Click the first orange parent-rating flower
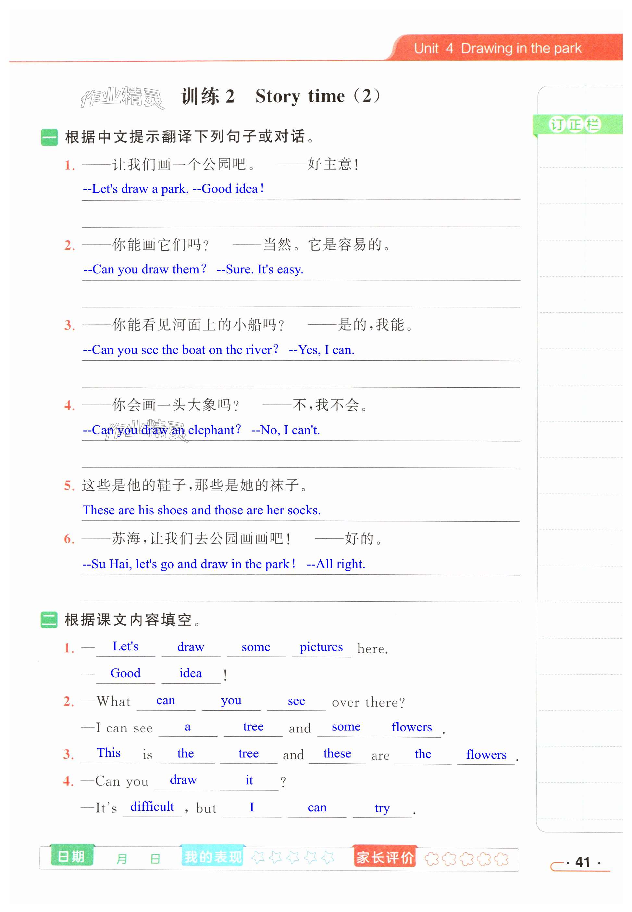This screenshot has height=912, width=632. pyautogui.click(x=432, y=858)
